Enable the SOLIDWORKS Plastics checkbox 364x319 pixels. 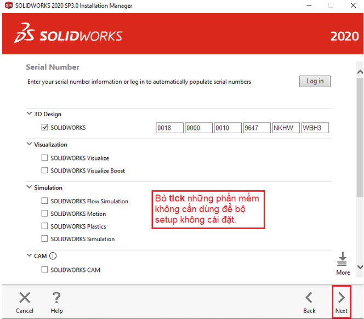pyautogui.click(x=45, y=226)
